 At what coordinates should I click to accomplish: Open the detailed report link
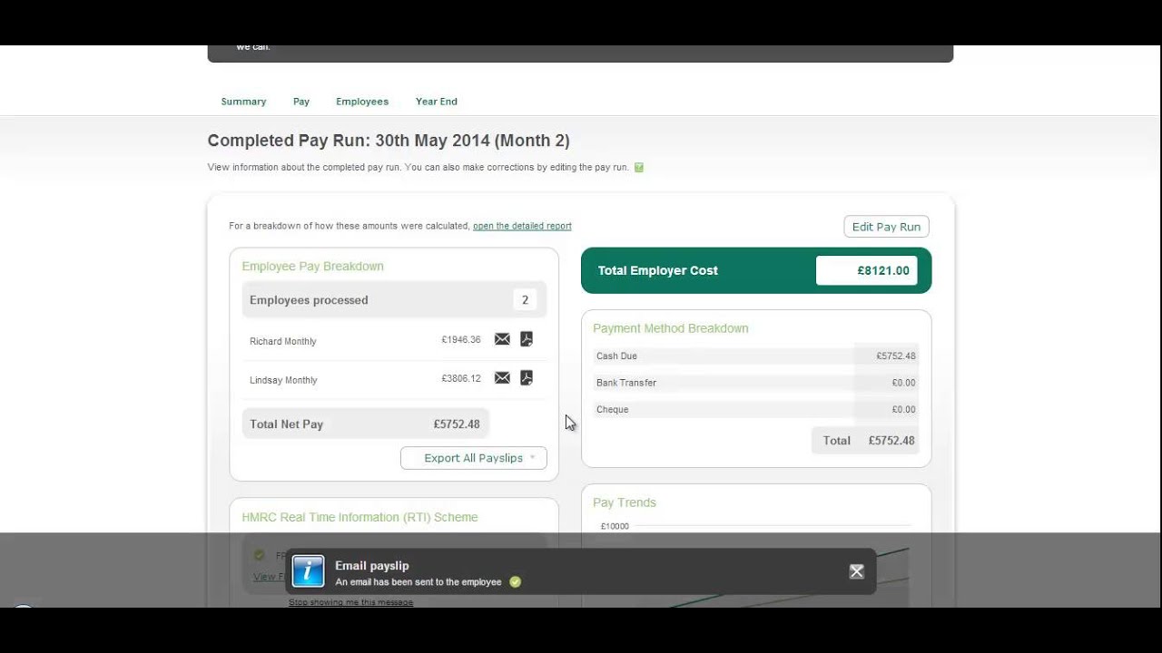coord(522,226)
